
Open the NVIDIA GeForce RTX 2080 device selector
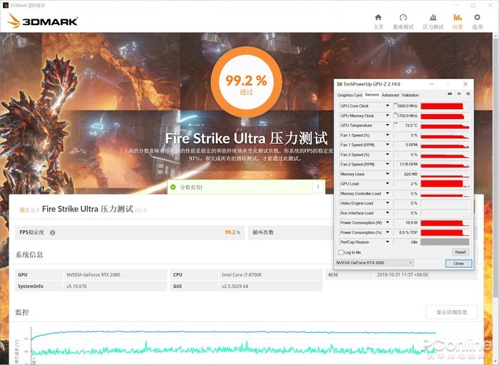click(374, 263)
